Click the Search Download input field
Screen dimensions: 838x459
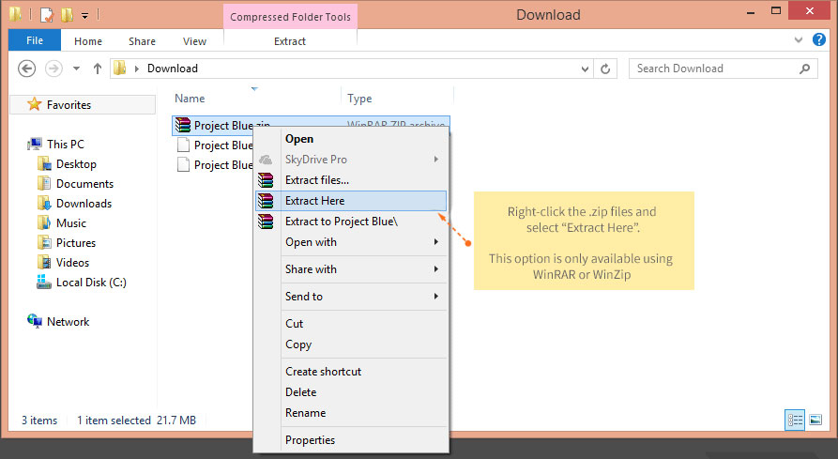[715, 69]
